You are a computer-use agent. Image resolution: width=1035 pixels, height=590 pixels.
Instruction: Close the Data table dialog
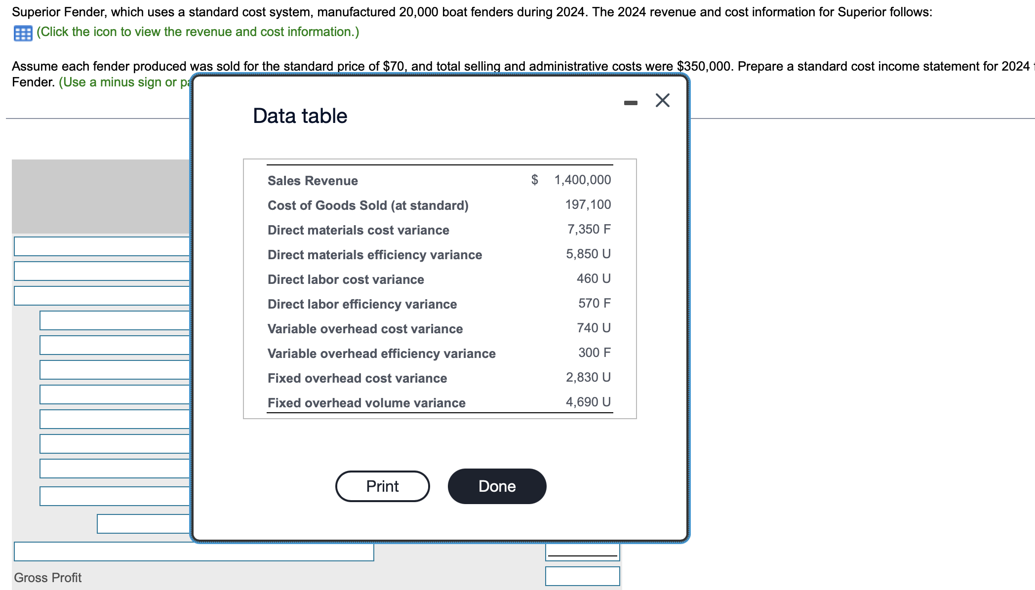click(662, 100)
